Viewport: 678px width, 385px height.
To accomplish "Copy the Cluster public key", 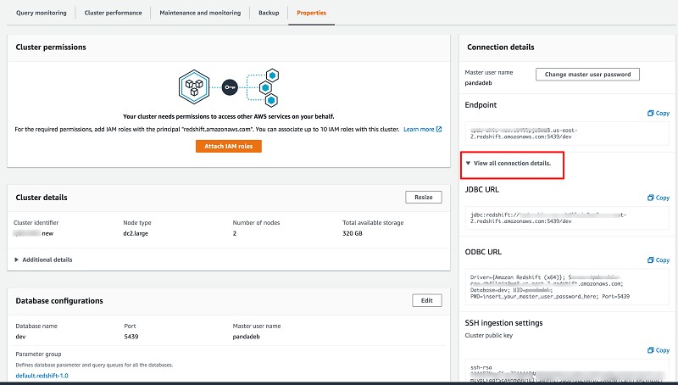I will pyautogui.click(x=659, y=350).
